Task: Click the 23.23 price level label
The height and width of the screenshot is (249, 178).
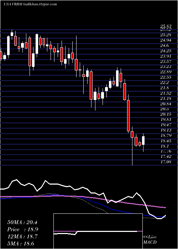Action: pyautogui.click(x=166, y=67)
